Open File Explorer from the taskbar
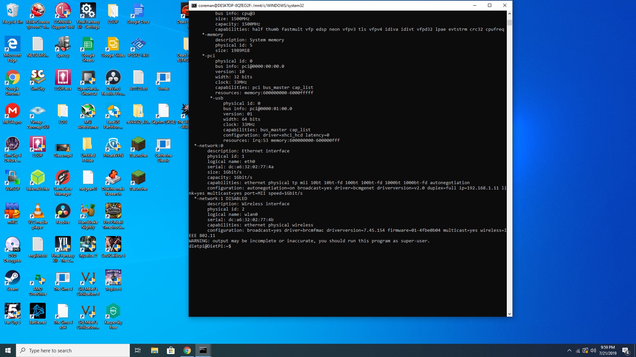636x357 pixels. 154,350
